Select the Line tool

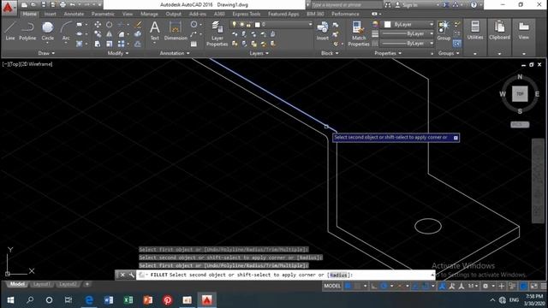10,31
